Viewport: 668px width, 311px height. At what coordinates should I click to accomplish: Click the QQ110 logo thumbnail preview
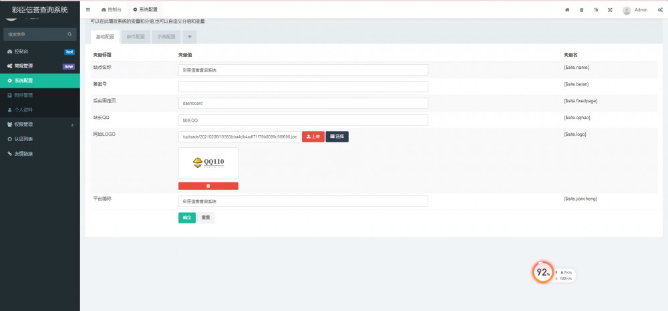pos(208,163)
